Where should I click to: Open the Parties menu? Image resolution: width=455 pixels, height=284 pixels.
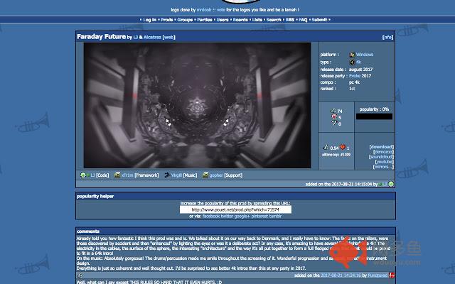pos(205,20)
